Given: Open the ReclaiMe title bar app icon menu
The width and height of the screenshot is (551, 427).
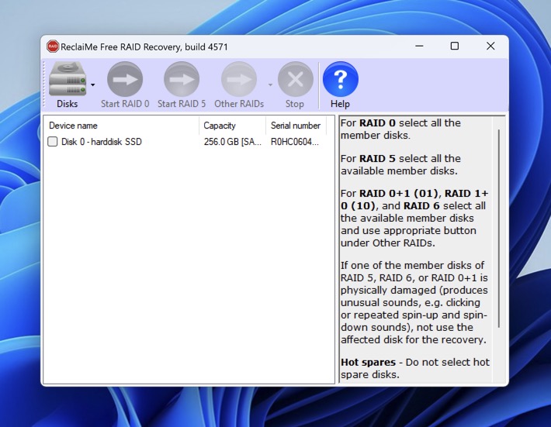Looking at the screenshot, I should (x=53, y=46).
